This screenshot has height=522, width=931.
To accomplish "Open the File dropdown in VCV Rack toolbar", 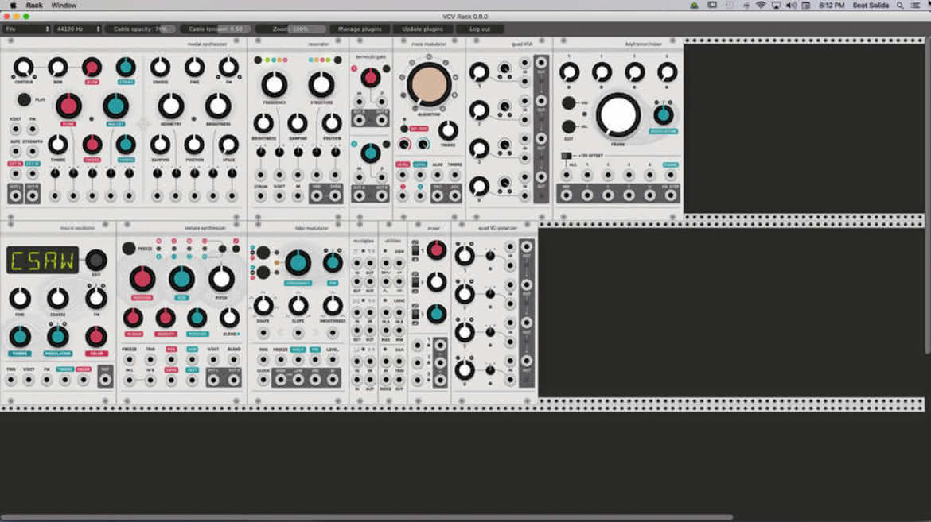I will (x=27, y=29).
